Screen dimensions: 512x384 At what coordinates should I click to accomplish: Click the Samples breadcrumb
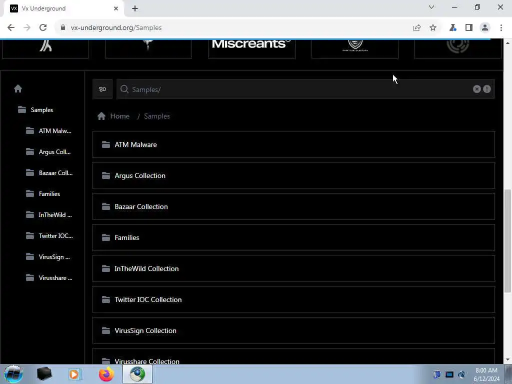pyautogui.click(x=156, y=116)
